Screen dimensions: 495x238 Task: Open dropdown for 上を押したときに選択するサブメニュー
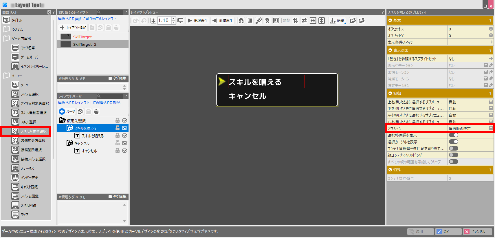point(491,102)
